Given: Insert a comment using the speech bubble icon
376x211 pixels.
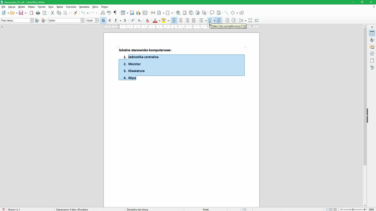Looking at the screenshot, I should pos(212,13).
